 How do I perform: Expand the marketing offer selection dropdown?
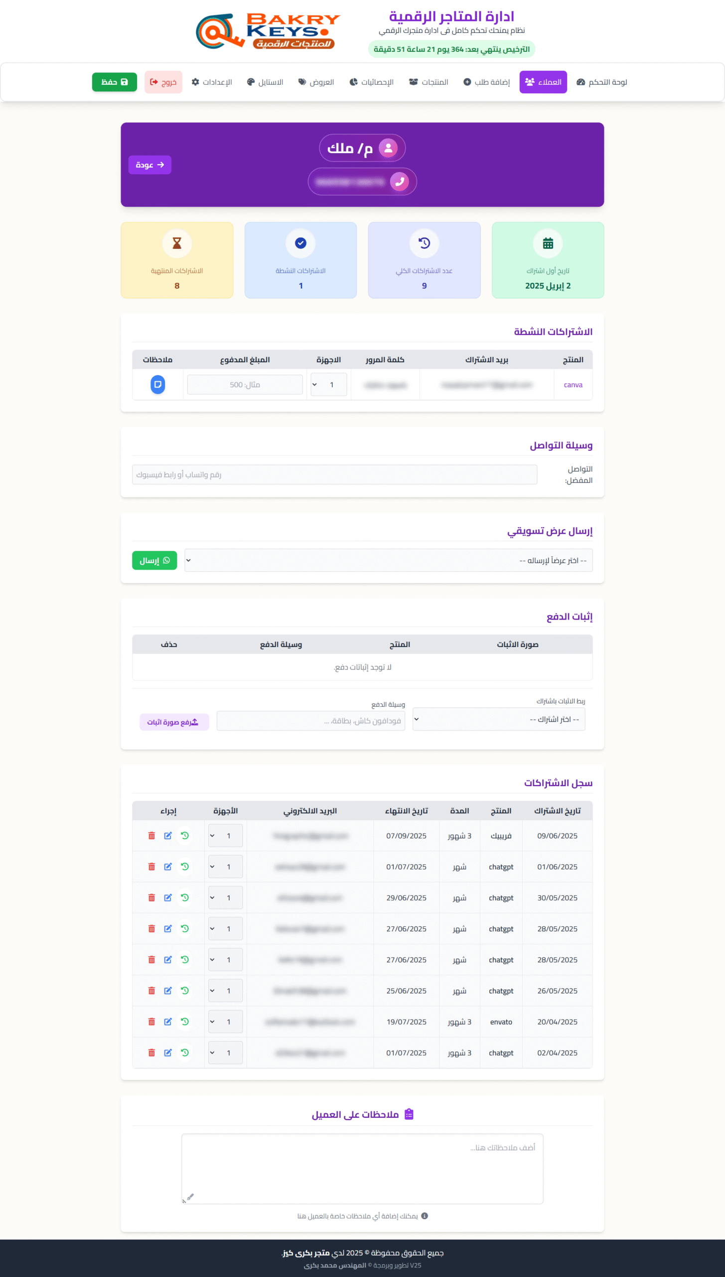tap(388, 560)
